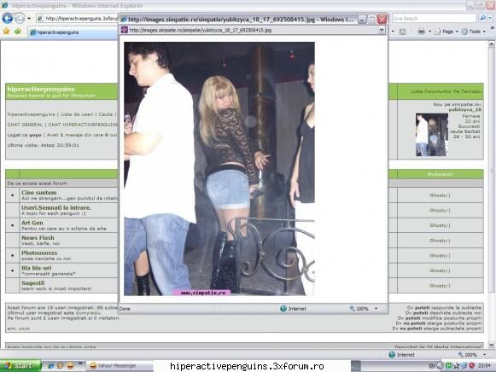Open search options arrow beside magnifier
496x372 pixels.
(x=490, y=18)
